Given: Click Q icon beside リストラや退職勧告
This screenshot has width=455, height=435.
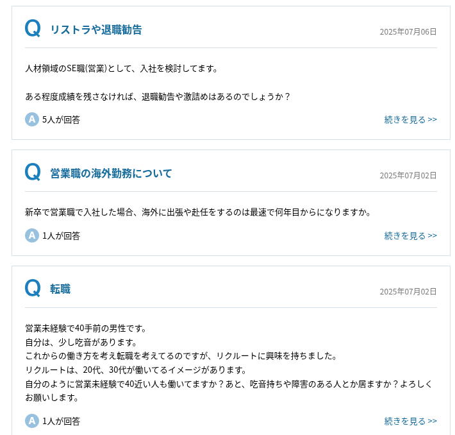Looking at the screenshot, I should click(33, 28).
